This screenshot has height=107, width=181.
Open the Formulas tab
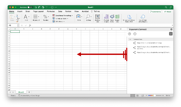[x=51, y=11]
